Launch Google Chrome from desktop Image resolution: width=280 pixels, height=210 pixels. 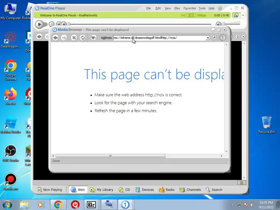pyautogui.click(x=10, y=70)
